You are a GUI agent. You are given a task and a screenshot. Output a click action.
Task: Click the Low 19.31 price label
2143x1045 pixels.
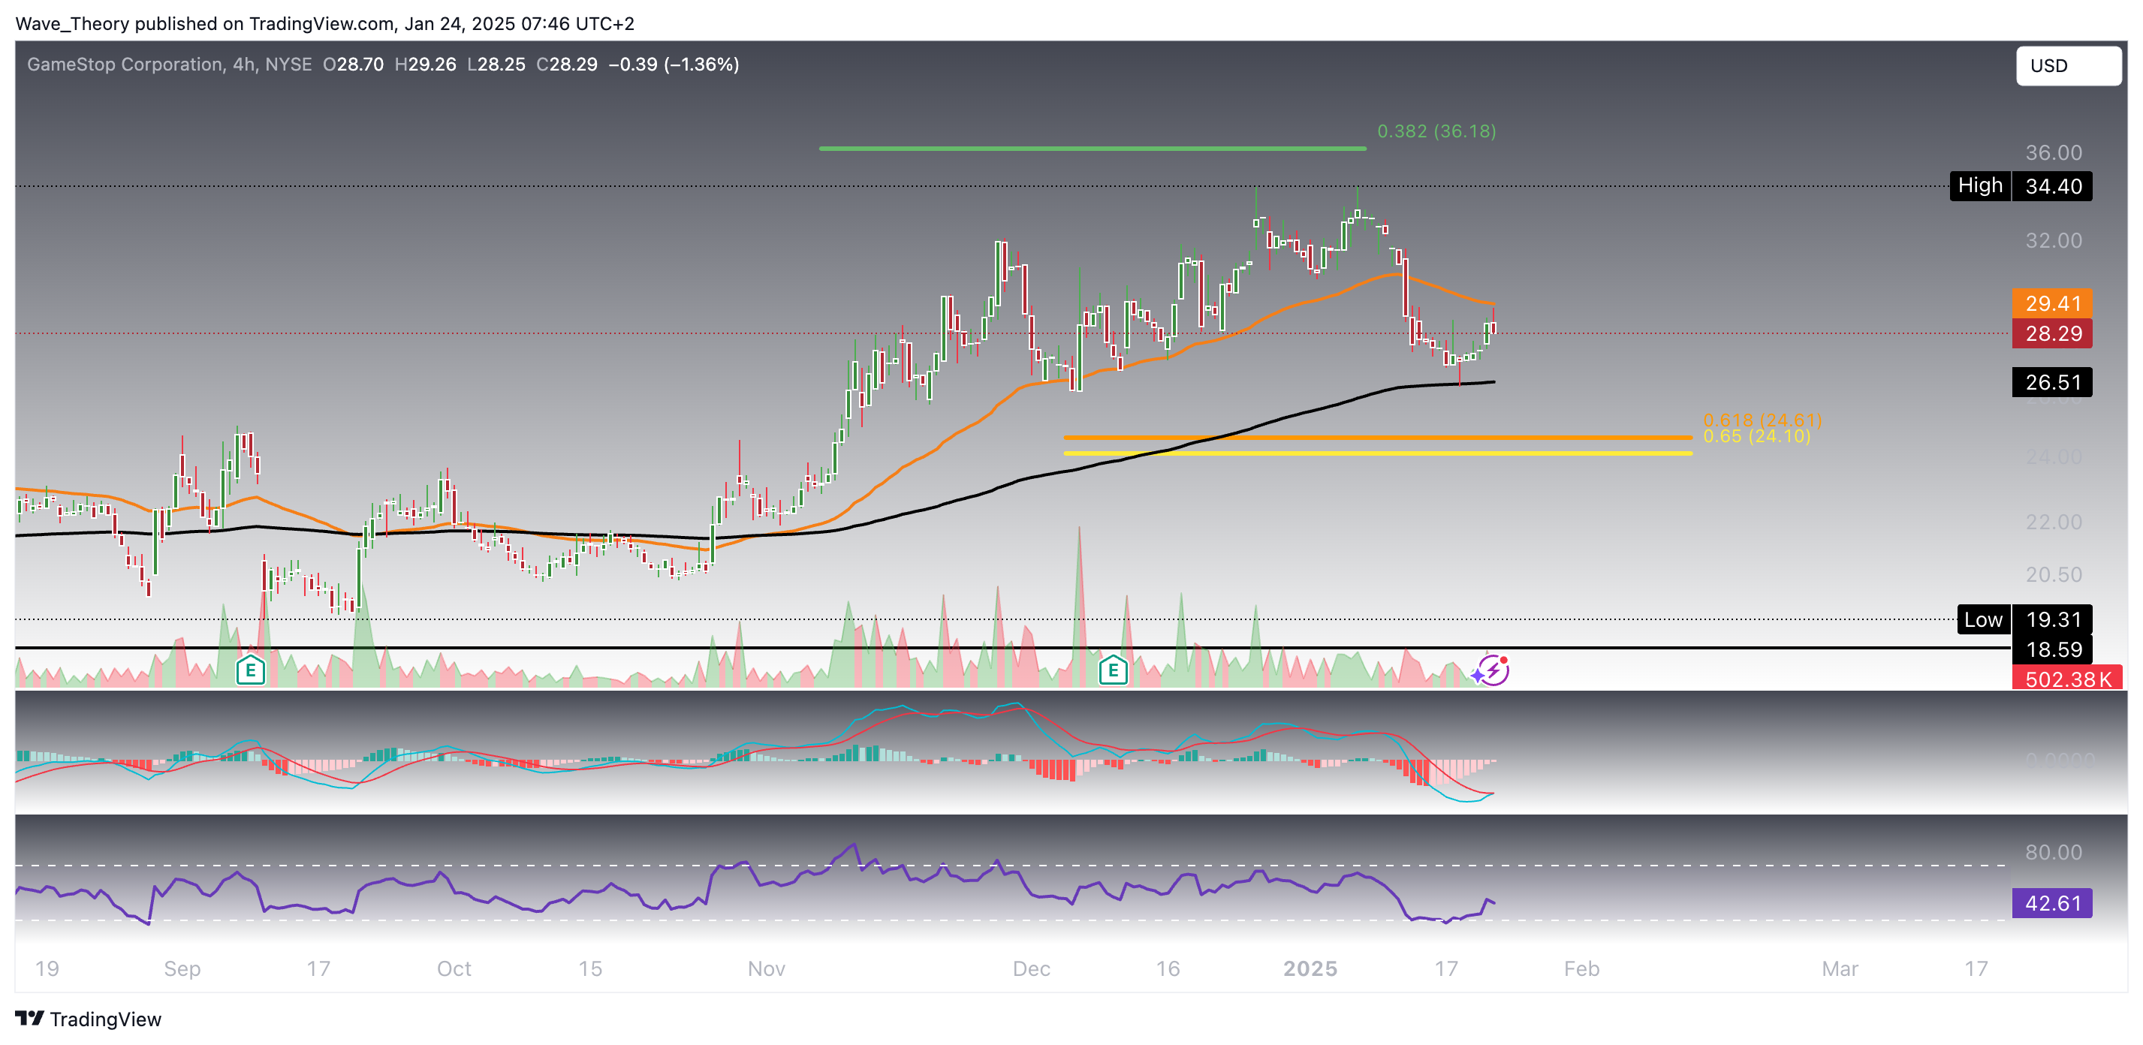(2024, 620)
